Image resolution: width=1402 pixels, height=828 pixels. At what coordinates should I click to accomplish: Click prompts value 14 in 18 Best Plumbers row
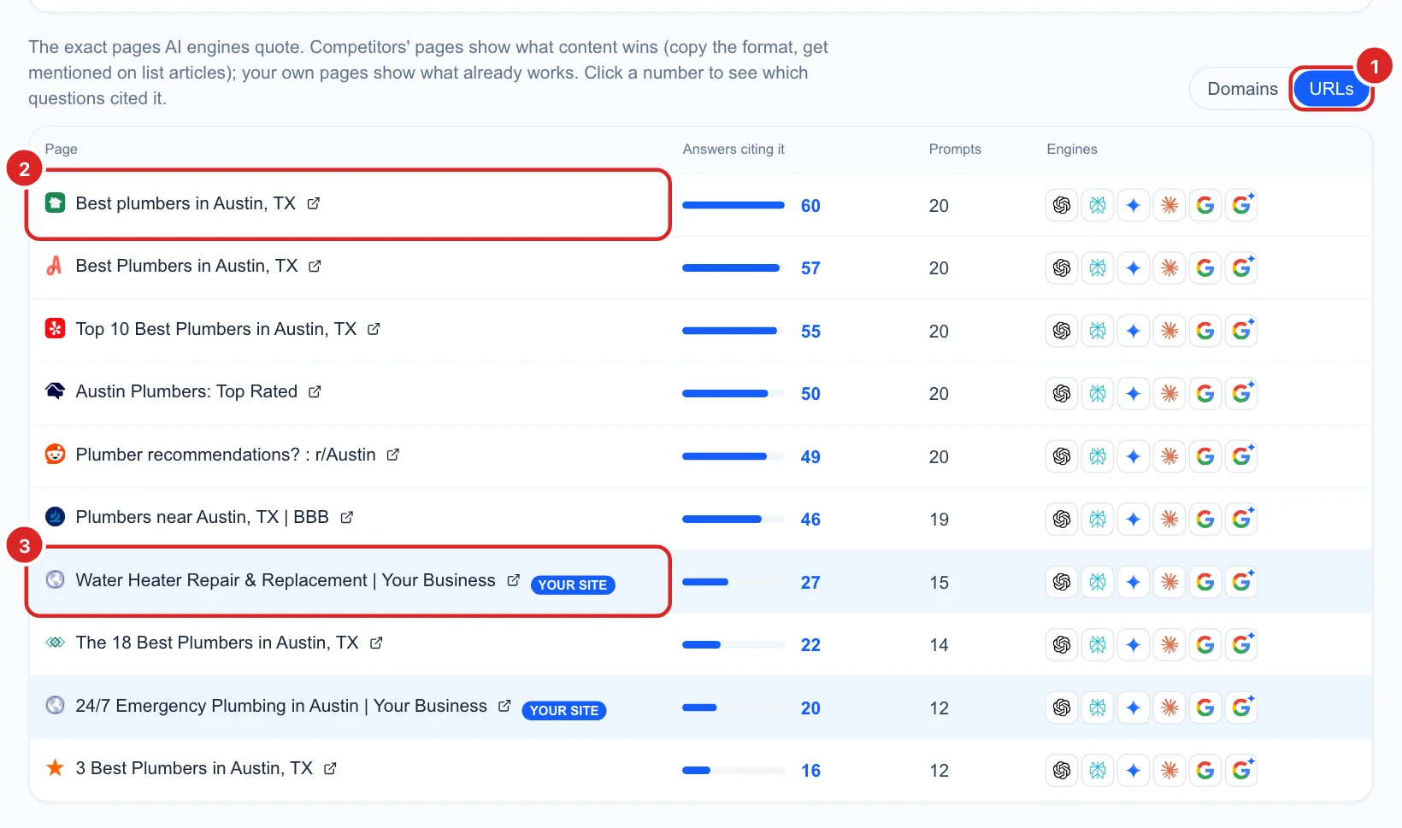(939, 645)
